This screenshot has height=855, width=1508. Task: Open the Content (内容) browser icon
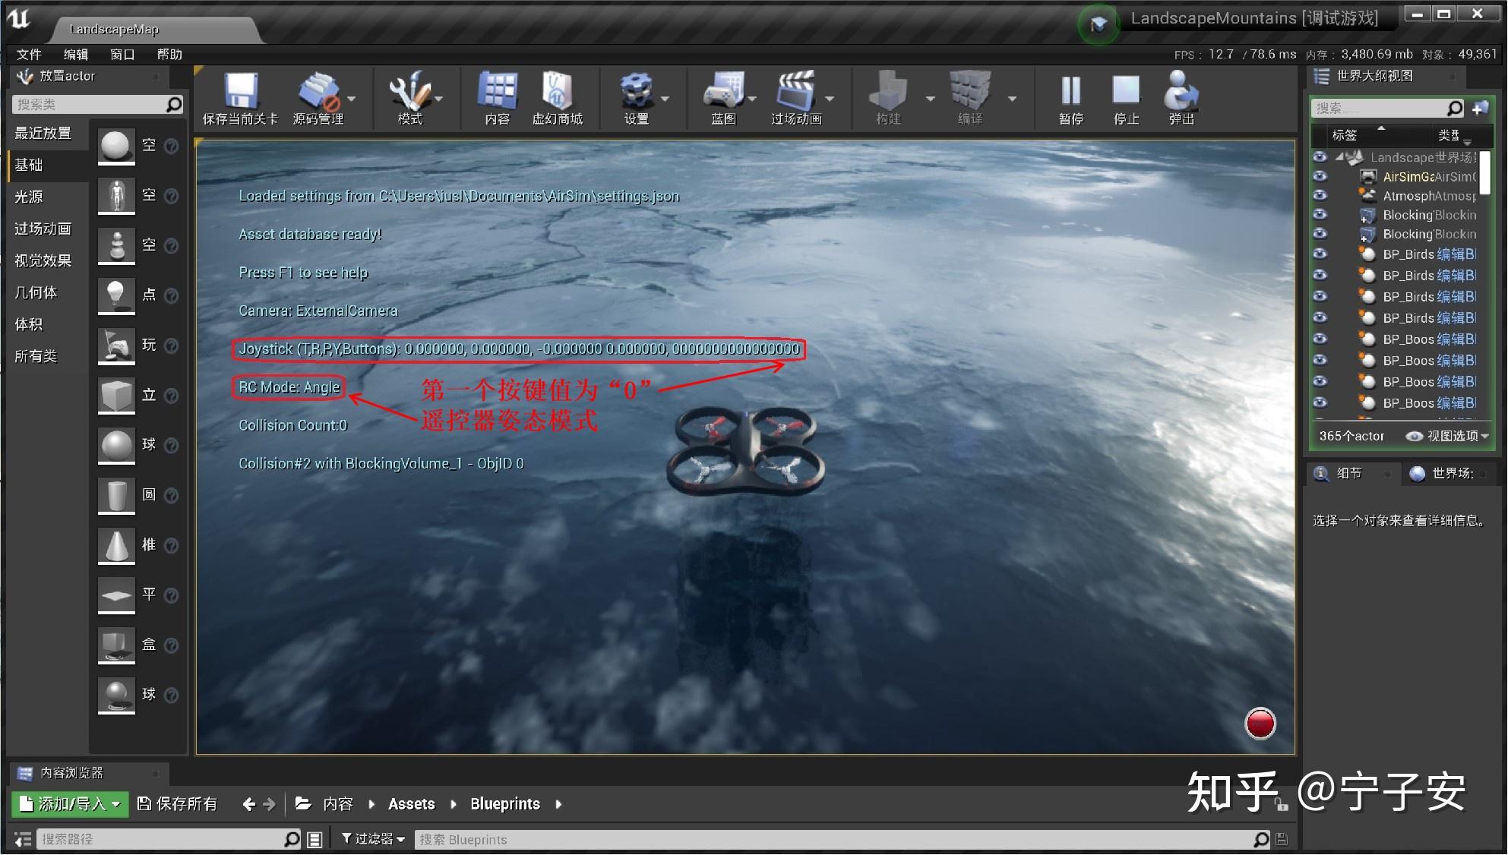[497, 92]
